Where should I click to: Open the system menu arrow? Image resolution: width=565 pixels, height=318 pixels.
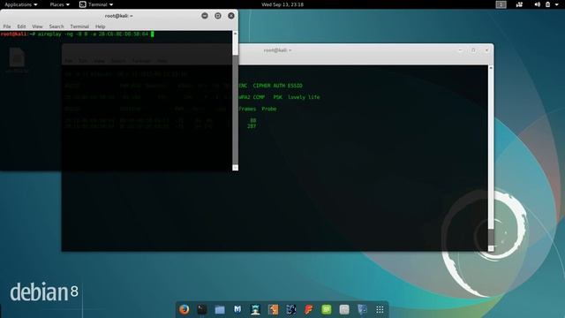tap(557, 4)
